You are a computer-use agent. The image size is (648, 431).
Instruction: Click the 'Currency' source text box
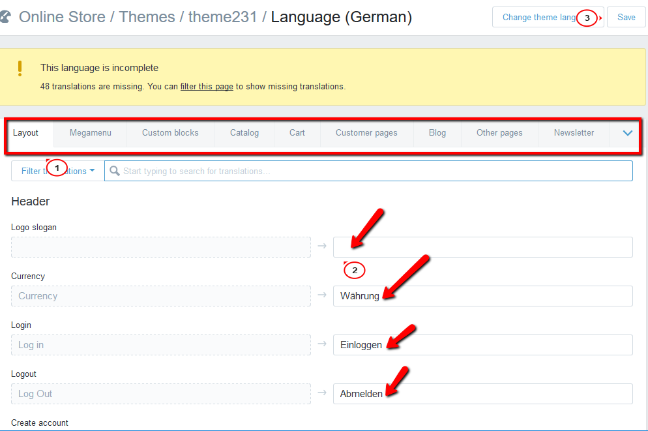click(x=161, y=296)
